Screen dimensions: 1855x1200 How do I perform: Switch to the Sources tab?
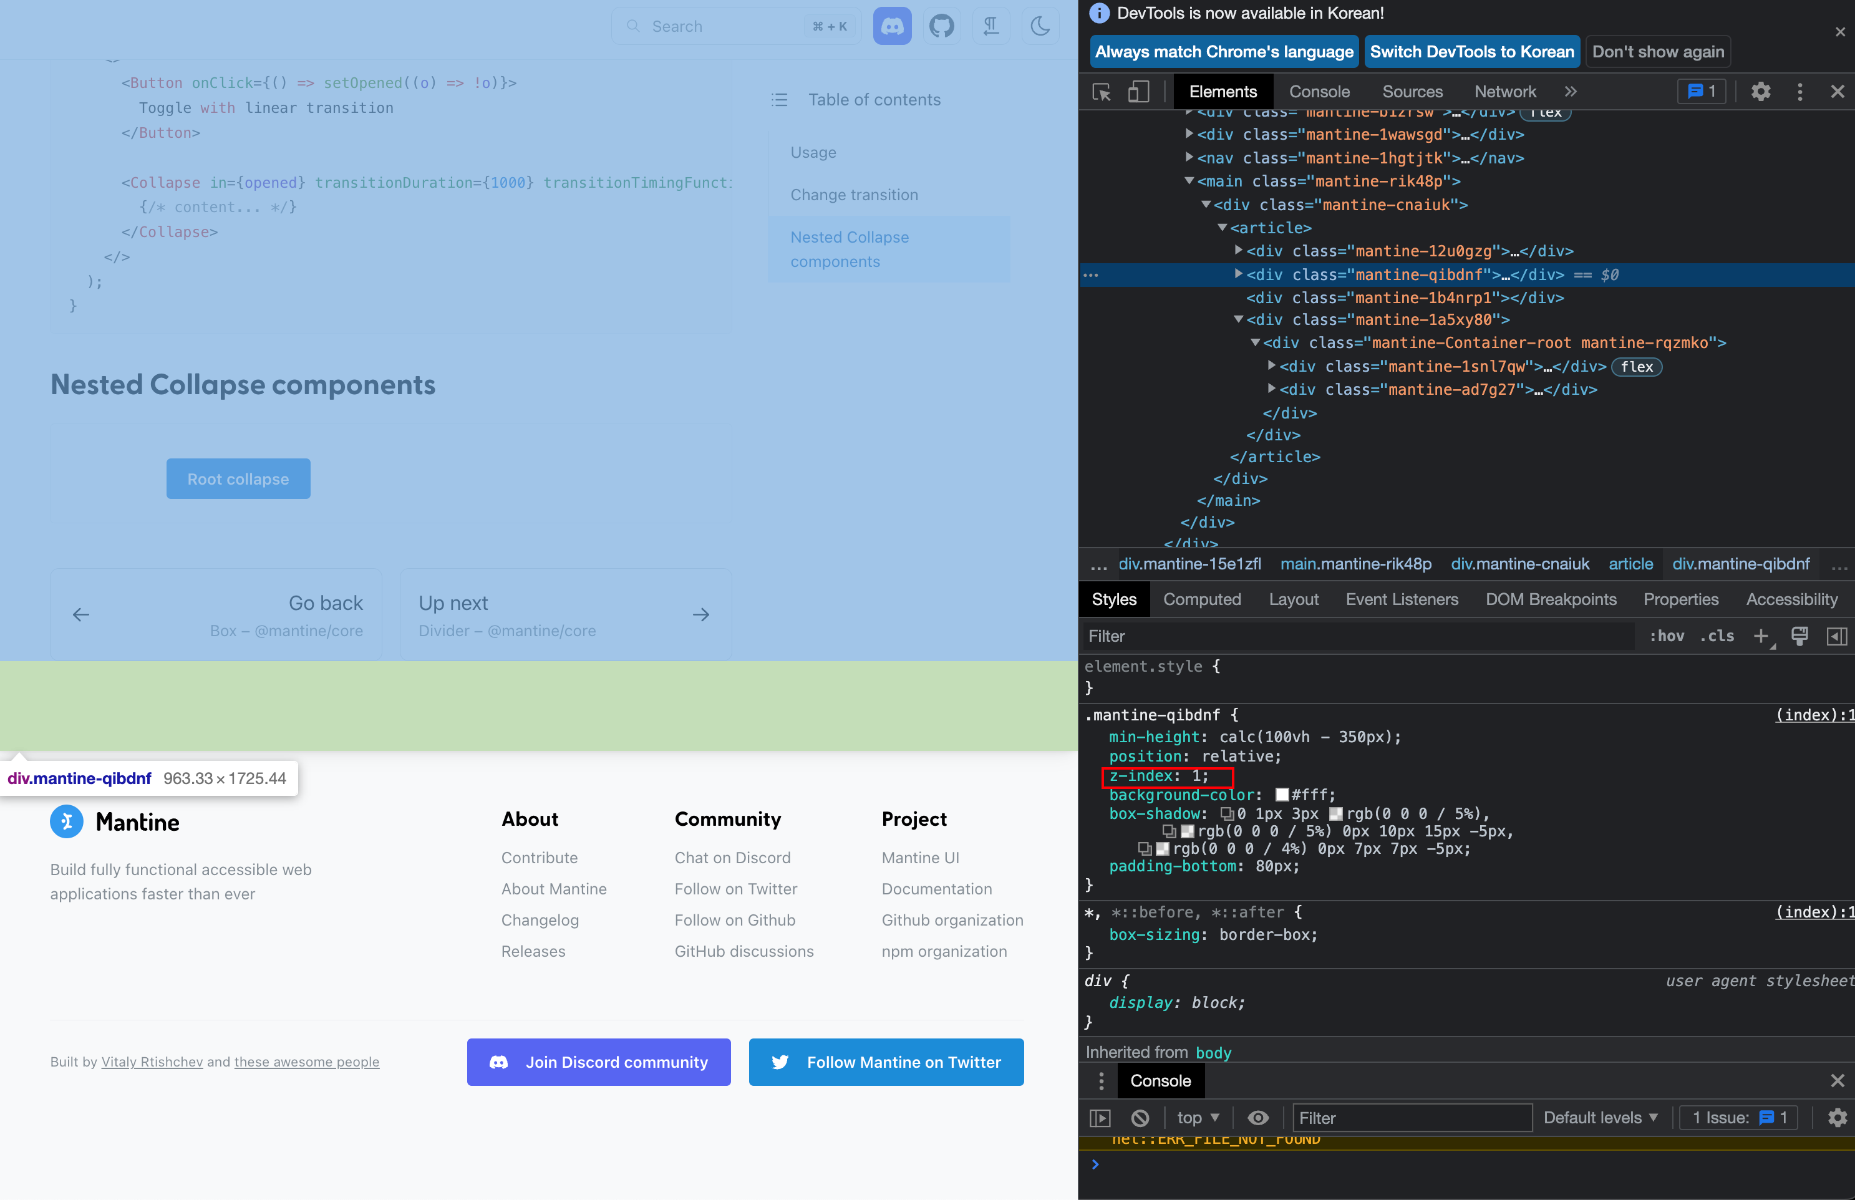(x=1413, y=92)
